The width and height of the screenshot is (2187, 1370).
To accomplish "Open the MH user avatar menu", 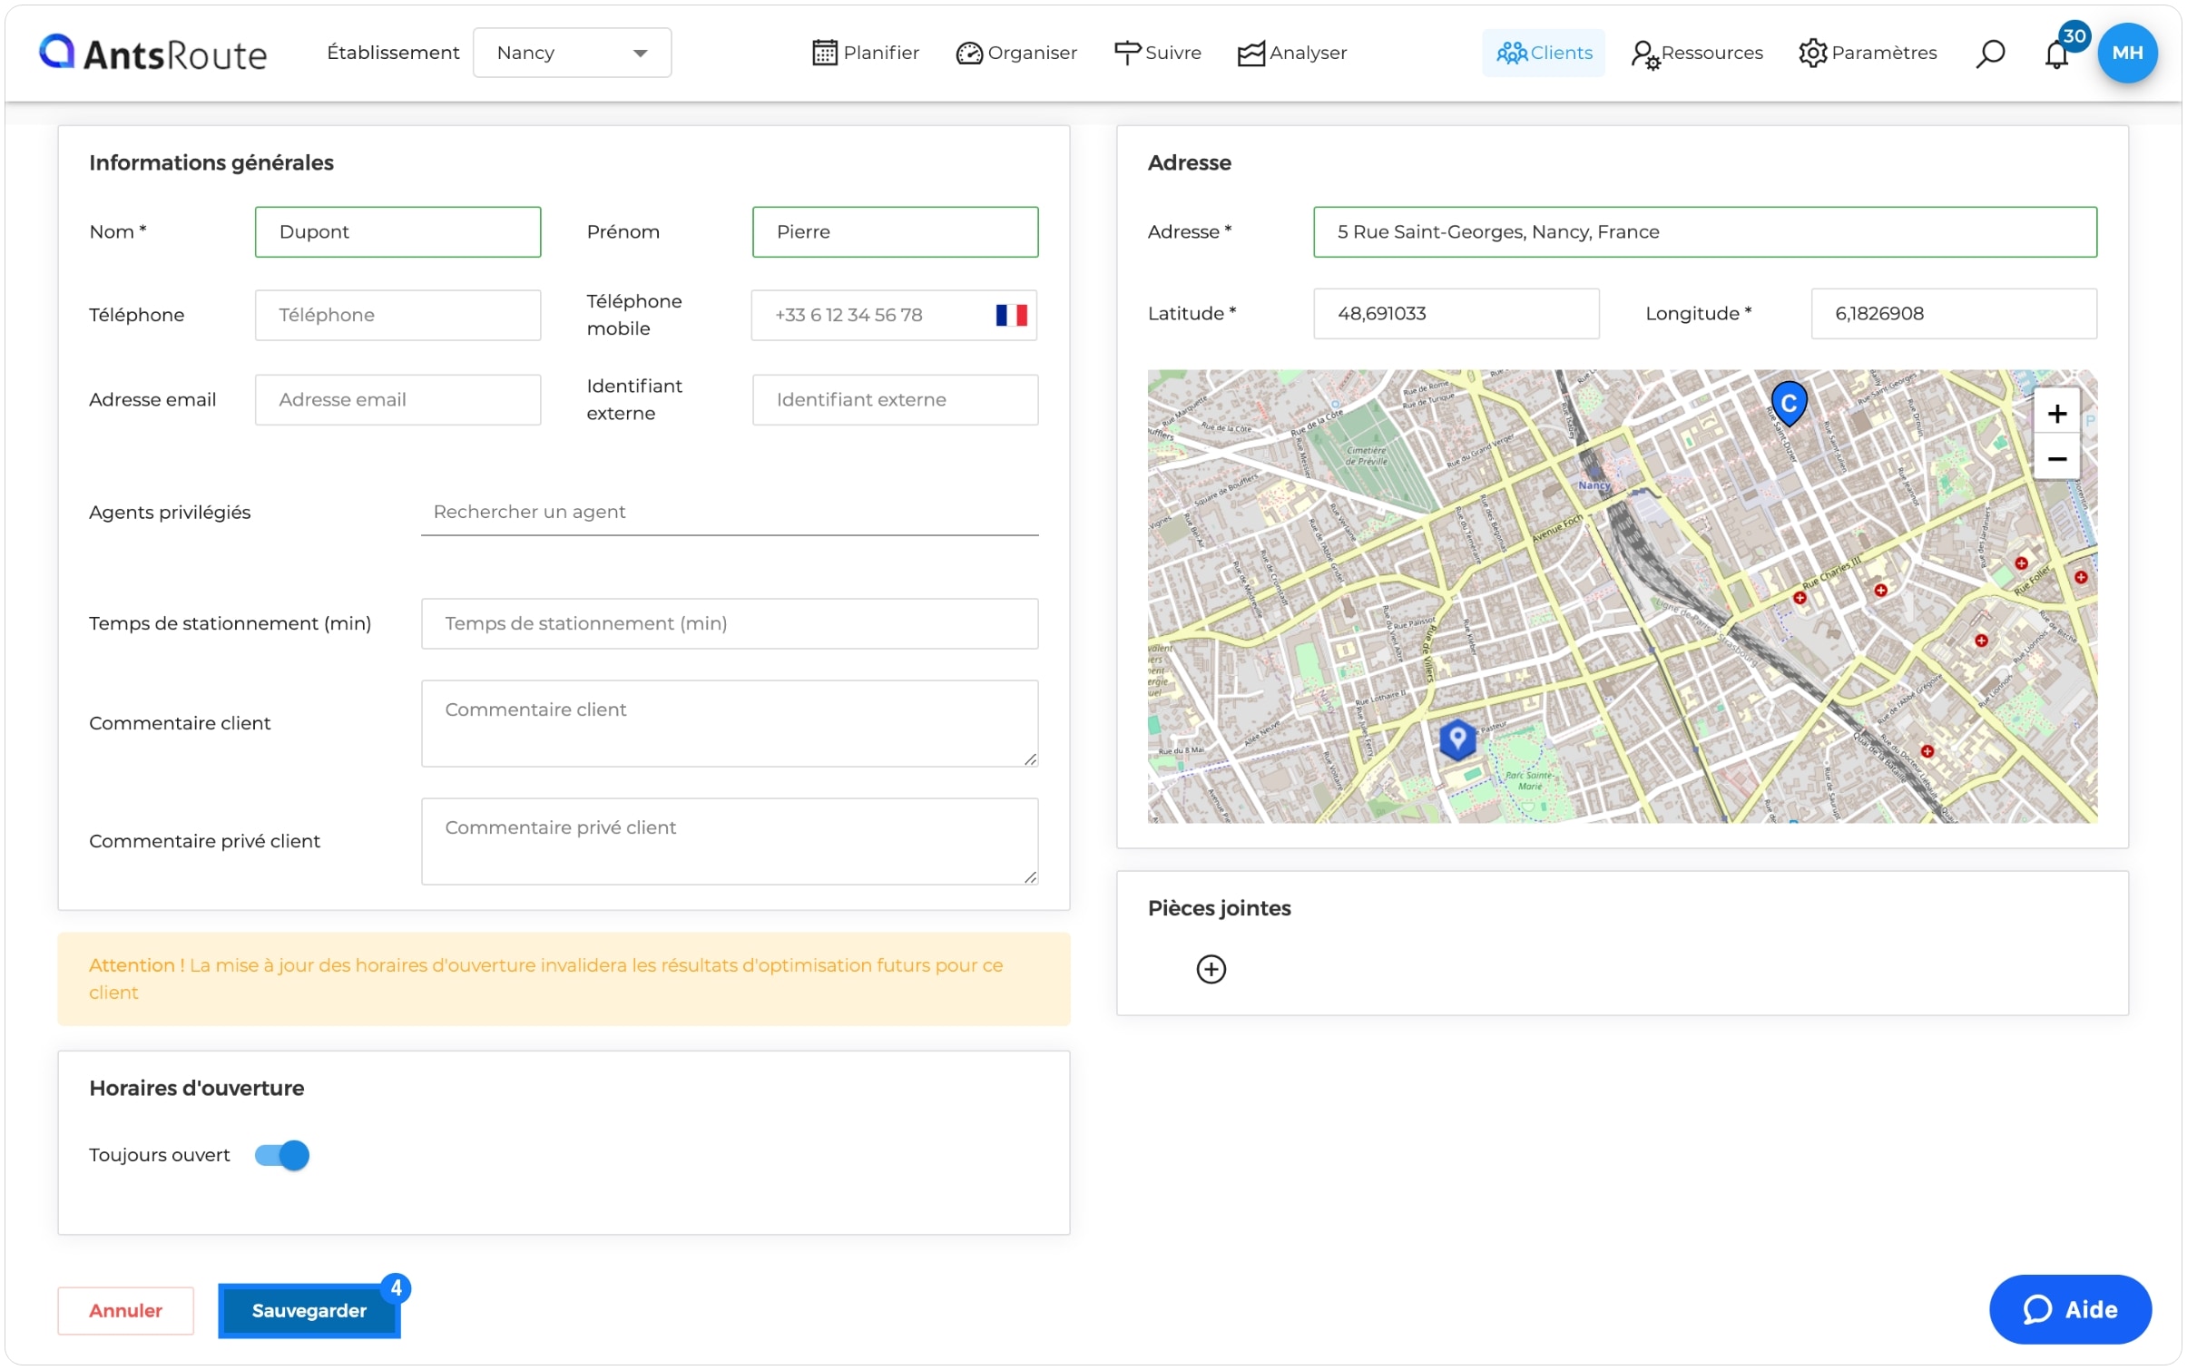I will (x=2126, y=53).
